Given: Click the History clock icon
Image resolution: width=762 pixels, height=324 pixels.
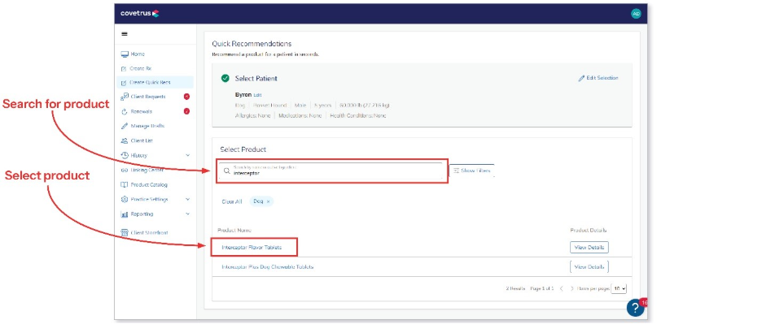Looking at the screenshot, I should [125, 155].
